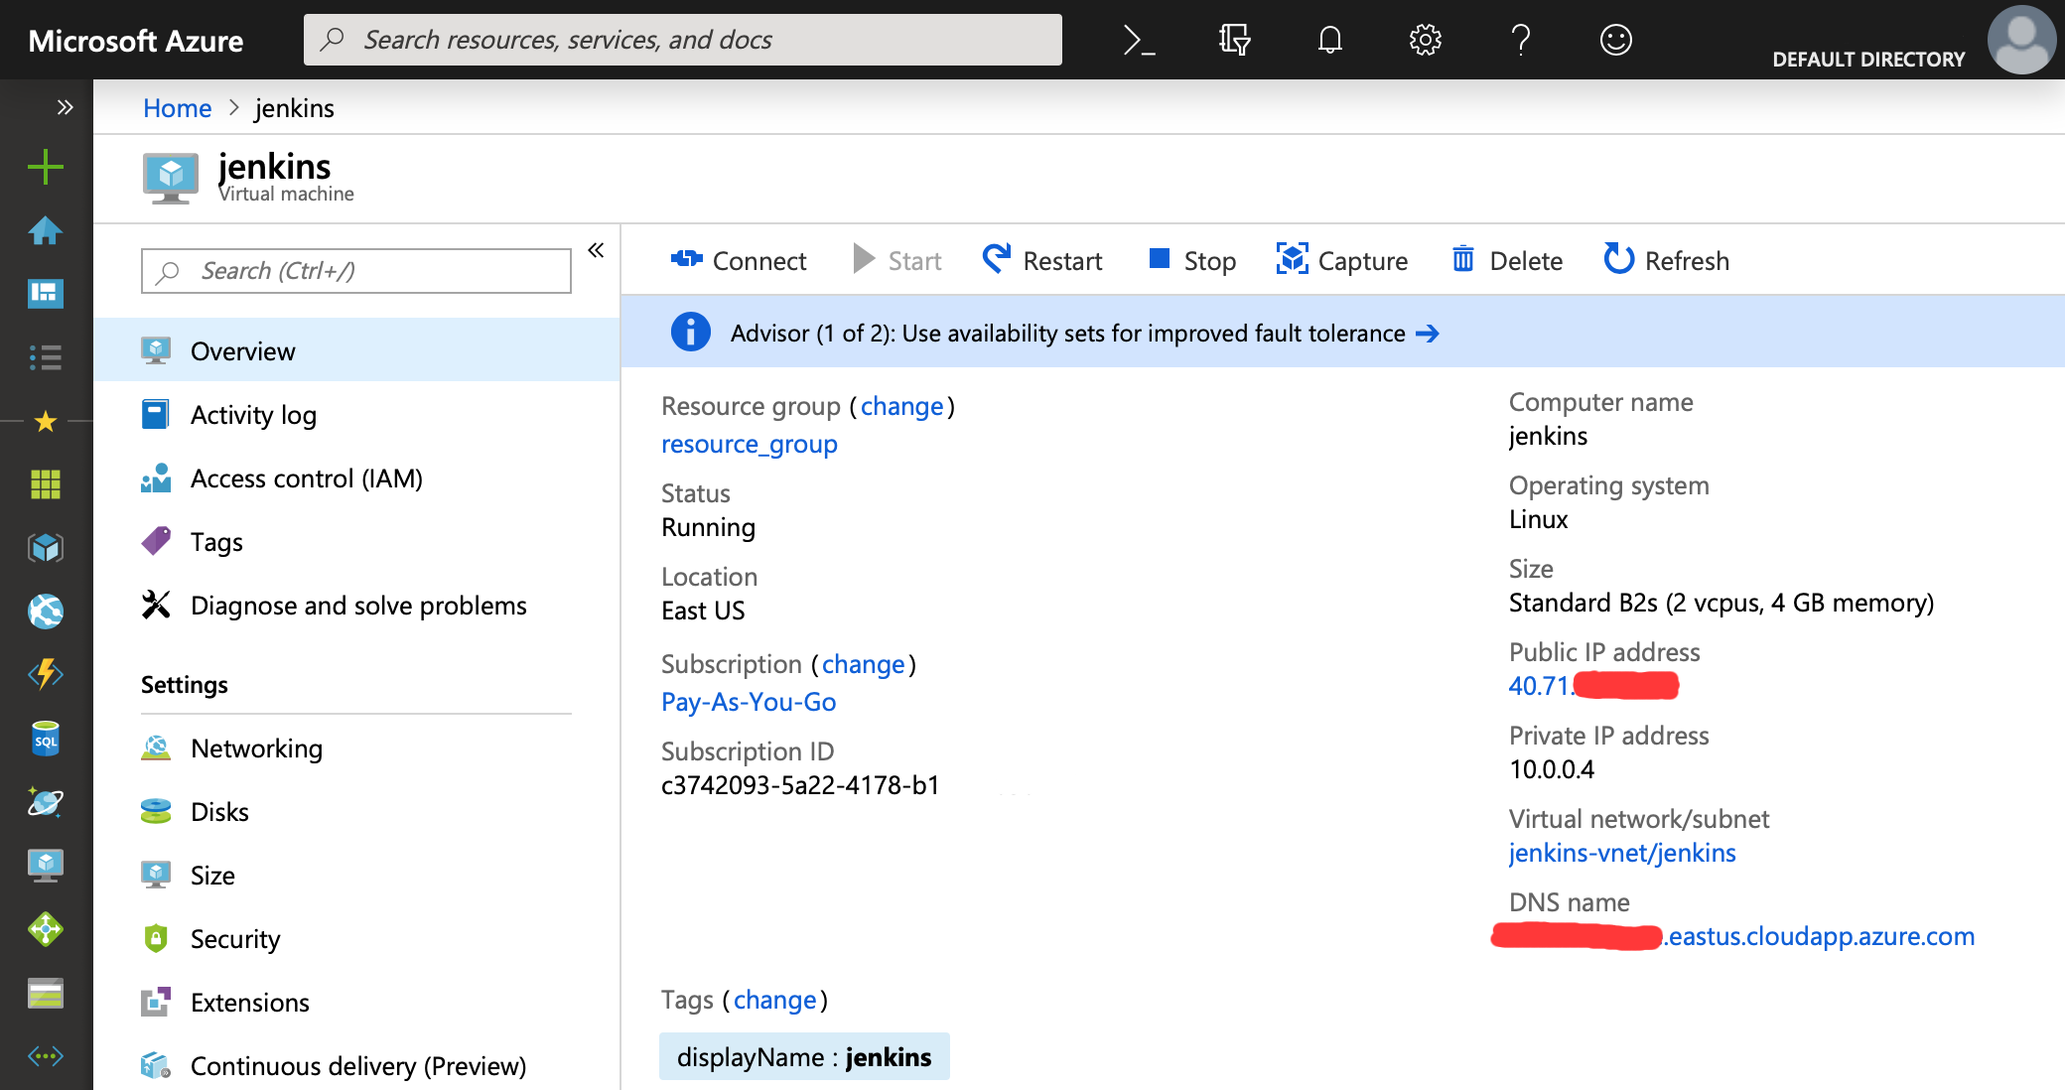Select Overview in the resource menu
Screen dimensions: 2065x1090
tap(356, 350)
